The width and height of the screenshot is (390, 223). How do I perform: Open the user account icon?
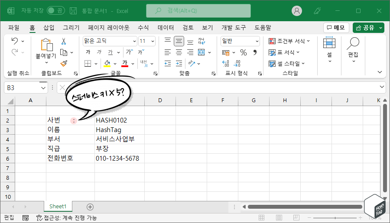[297, 11]
